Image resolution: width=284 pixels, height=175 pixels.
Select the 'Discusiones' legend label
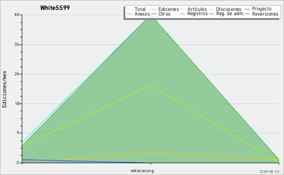tap(229, 9)
